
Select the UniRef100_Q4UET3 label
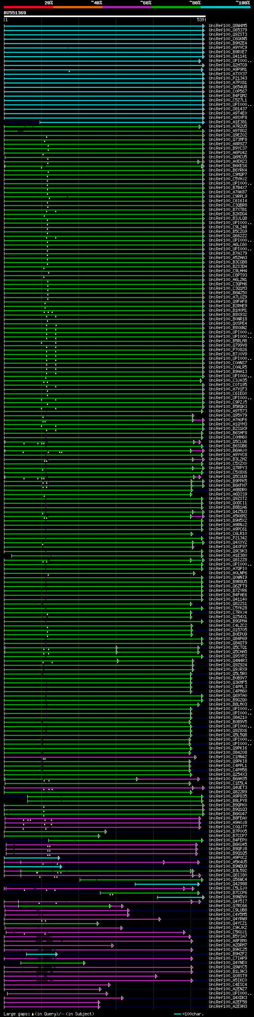coord(228,788)
